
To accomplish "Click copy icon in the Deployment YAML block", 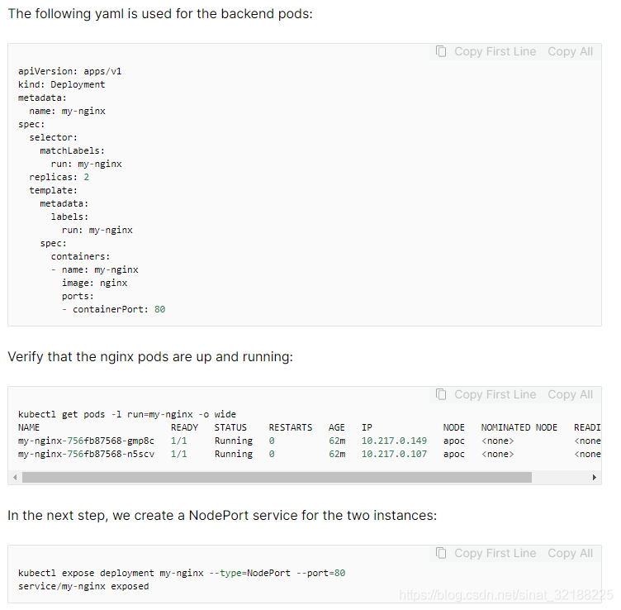I will point(442,51).
